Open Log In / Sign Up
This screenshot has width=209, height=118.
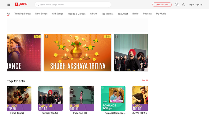[196, 5]
